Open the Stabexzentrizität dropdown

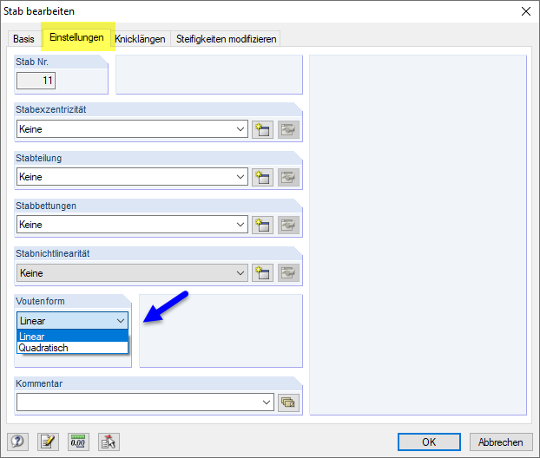[x=132, y=129]
